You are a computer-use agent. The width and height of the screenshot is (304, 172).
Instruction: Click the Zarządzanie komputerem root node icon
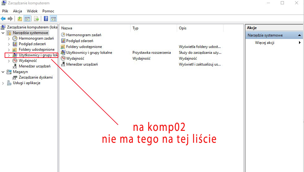click(3, 27)
